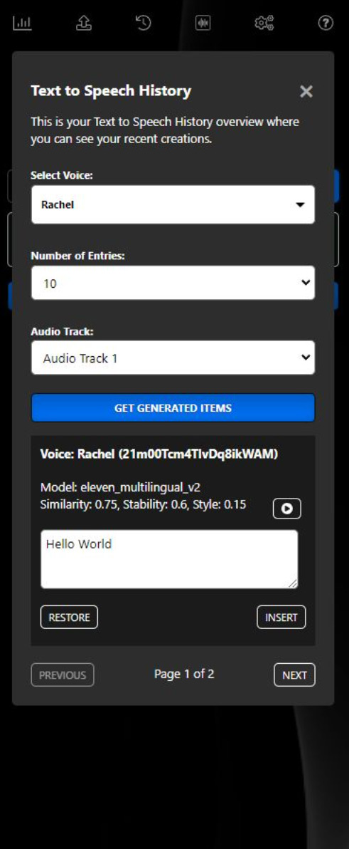
Task: Open the history clock icon
Action: click(143, 23)
